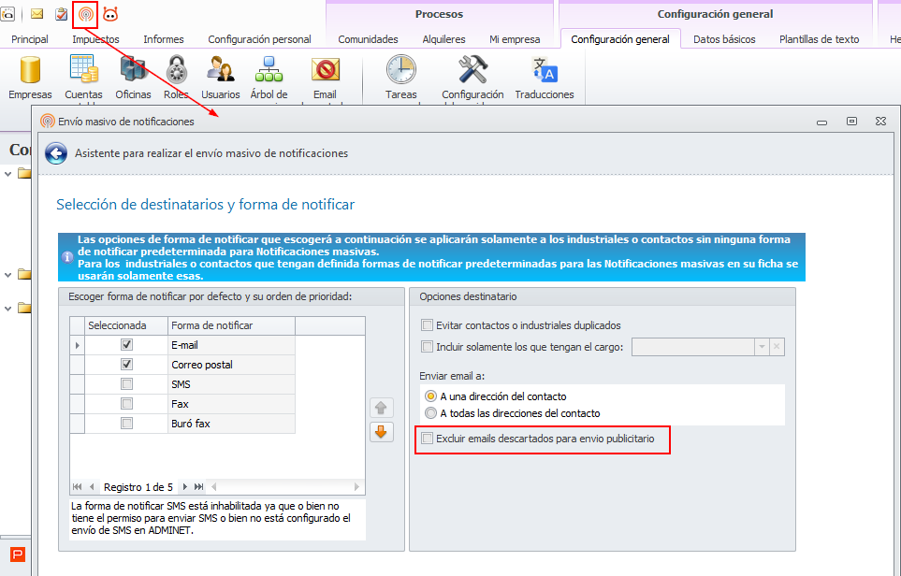Switch to the Principal tab
901x576 pixels.
click(x=30, y=39)
